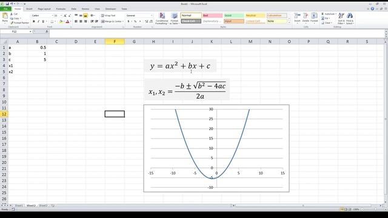Image resolution: width=388 pixels, height=218 pixels.
Task: Increase indent in cell
Action: point(96,22)
